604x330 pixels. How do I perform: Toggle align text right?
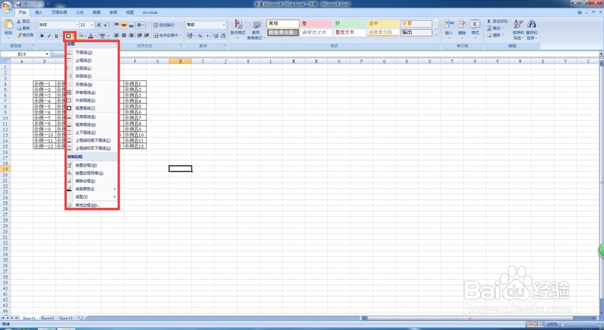coord(131,36)
